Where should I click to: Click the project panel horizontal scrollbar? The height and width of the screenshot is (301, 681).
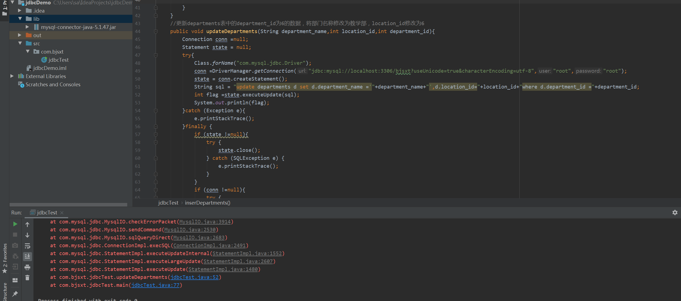(68, 205)
